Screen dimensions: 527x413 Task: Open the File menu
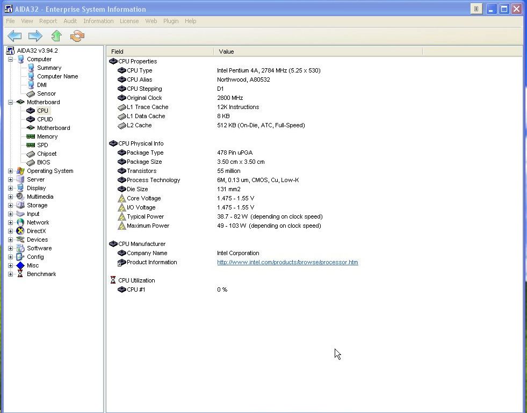(x=10, y=21)
